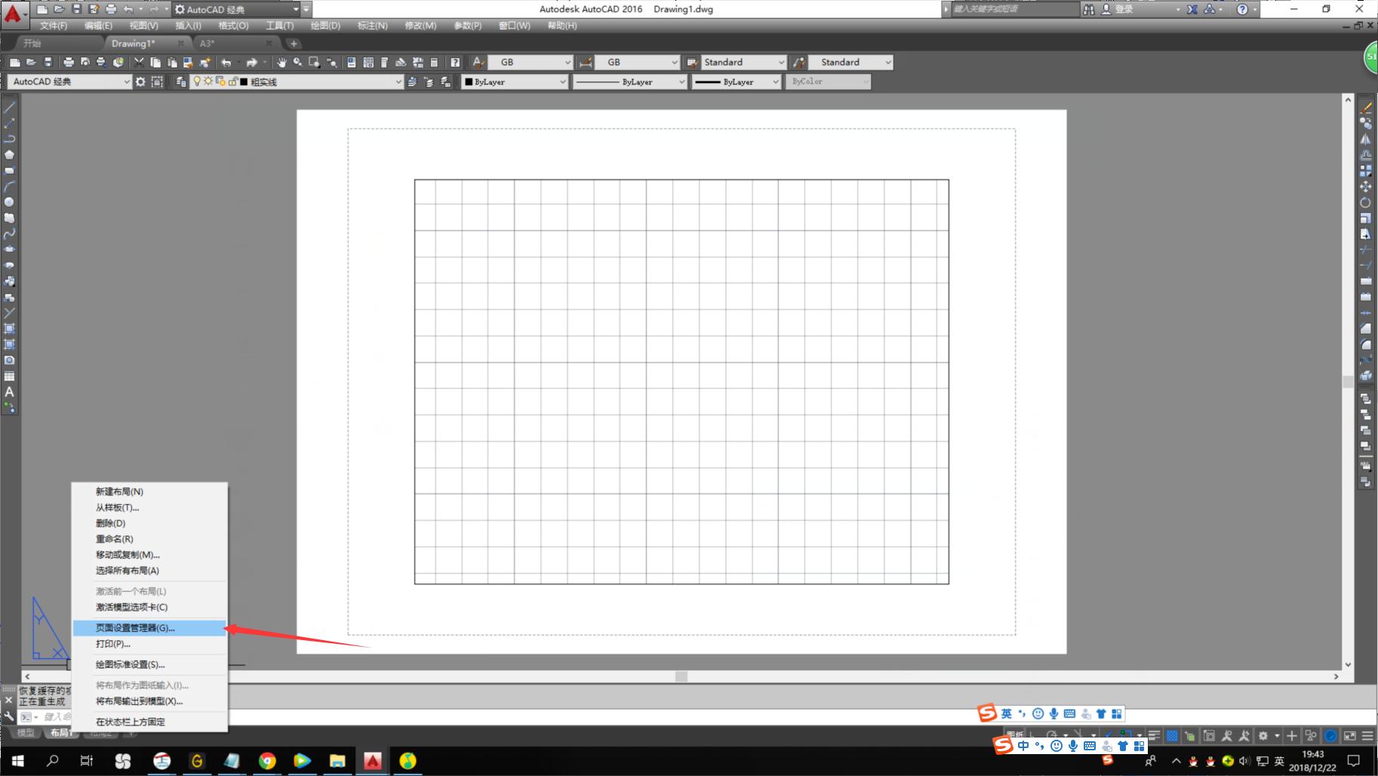This screenshot has width=1378, height=776.
Task: Click the Zoom Realtime magnifier
Action: click(x=298, y=62)
